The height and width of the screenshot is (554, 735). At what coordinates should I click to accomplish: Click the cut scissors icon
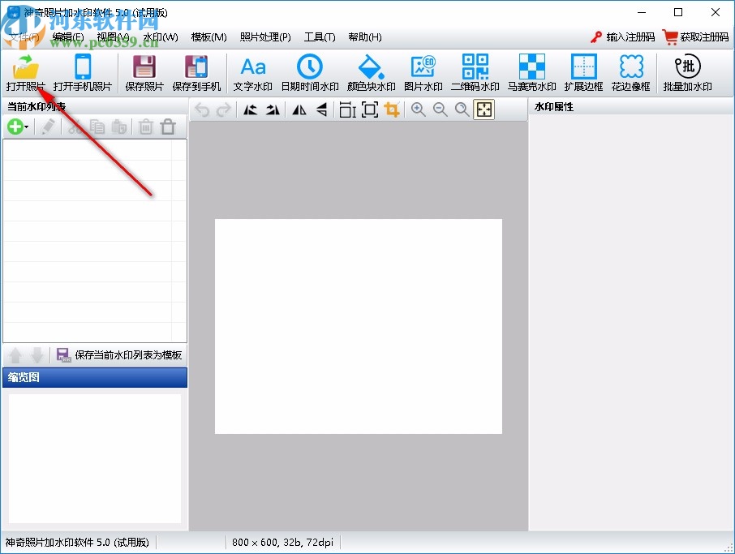75,127
